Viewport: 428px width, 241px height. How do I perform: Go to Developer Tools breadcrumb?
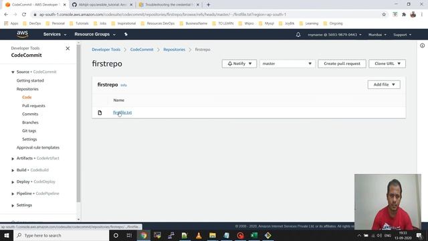106,50
